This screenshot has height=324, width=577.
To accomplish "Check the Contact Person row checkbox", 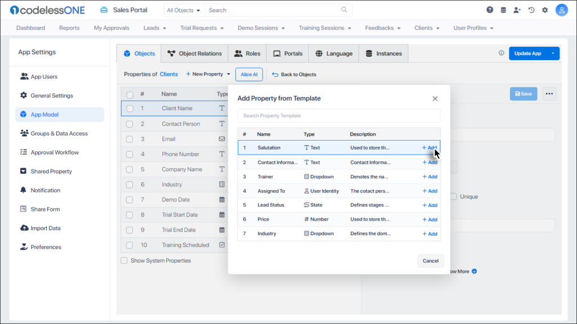I will click(x=130, y=124).
